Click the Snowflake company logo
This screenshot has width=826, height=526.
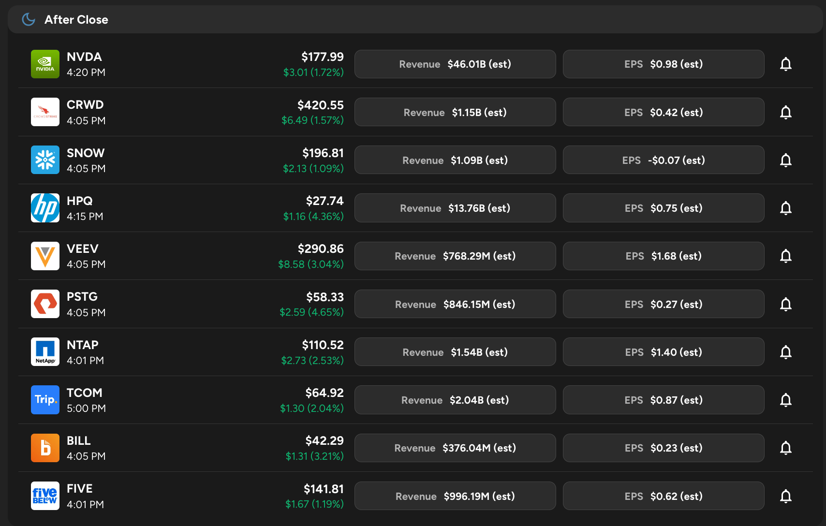(45, 160)
